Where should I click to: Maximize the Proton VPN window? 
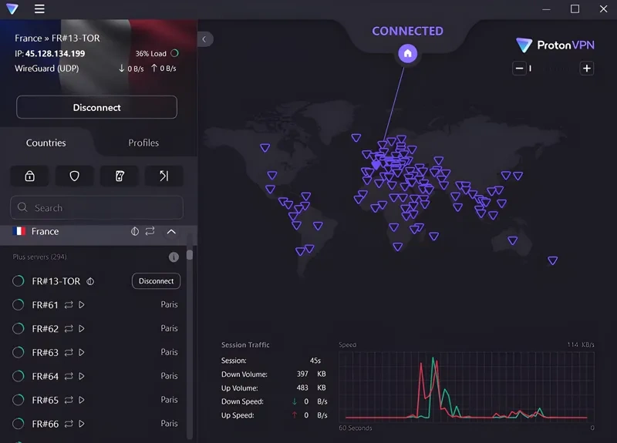tap(575, 8)
